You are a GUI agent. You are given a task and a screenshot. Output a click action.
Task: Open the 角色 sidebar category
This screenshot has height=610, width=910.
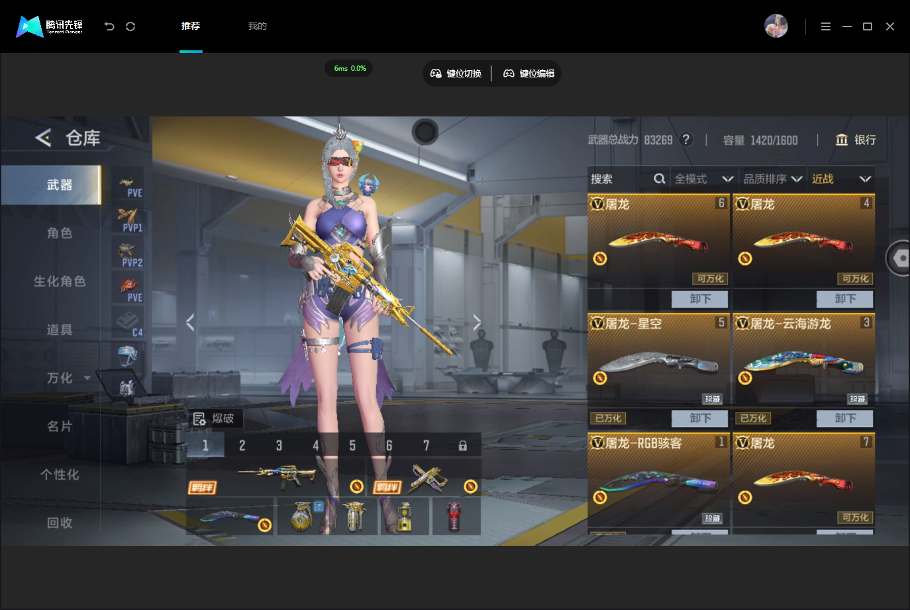click(x=60, y=233)
